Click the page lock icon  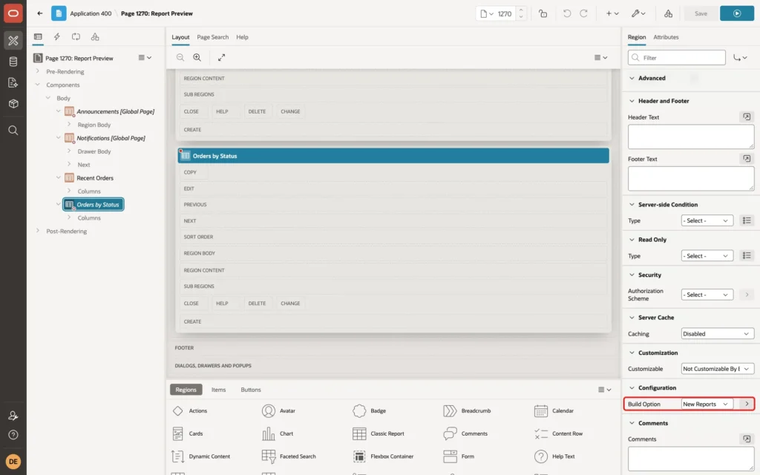[543, 13]
